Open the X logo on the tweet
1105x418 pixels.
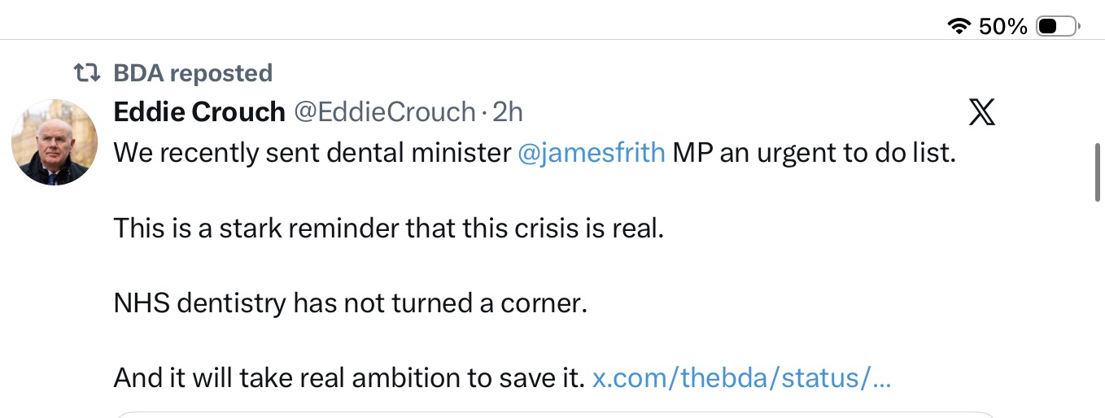click(982, 112)
